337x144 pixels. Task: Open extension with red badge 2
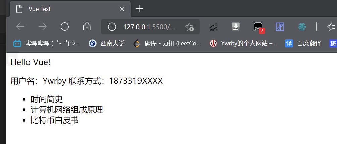[x=259, y=28]
